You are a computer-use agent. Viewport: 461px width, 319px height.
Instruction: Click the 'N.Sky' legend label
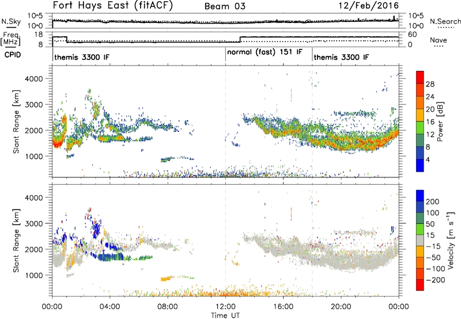click(11, 21)
